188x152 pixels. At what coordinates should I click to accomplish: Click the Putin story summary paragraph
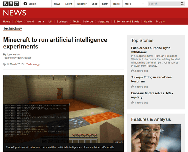click(155, 61)
